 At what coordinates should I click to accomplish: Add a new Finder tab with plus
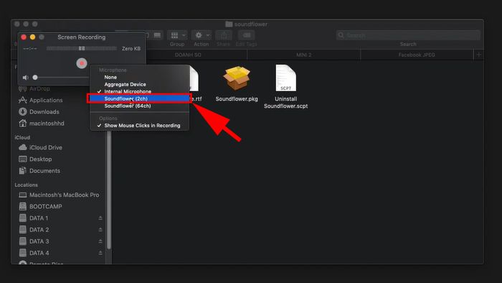click(x=478, y=55)
